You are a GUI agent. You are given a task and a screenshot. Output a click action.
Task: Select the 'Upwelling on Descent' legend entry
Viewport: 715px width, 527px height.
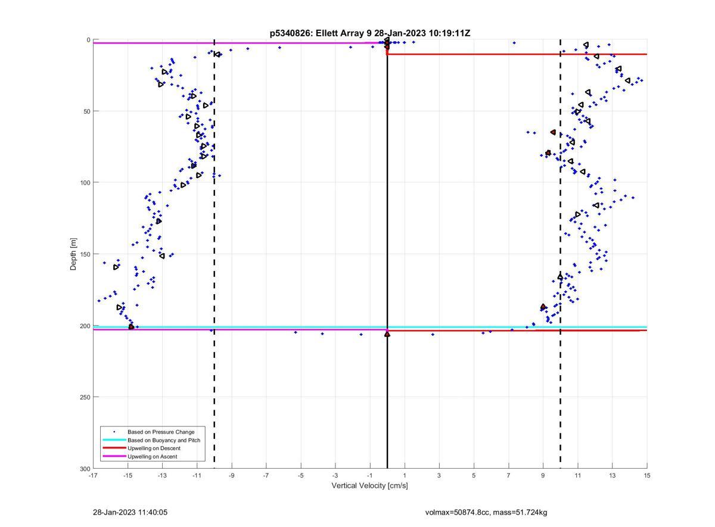(x=154, y=448)
